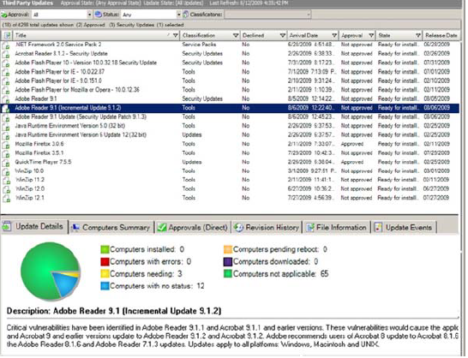Viewport: 468px width, 358px height.
Task: Click icon of selected Incremental Update 9.1.2 row
Action: pyautogui.click(x=6, y=108)
